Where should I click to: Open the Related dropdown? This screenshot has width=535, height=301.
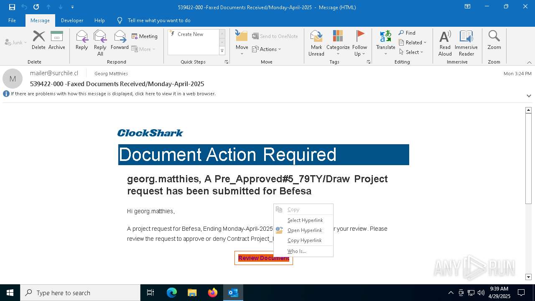coord(413,43)
